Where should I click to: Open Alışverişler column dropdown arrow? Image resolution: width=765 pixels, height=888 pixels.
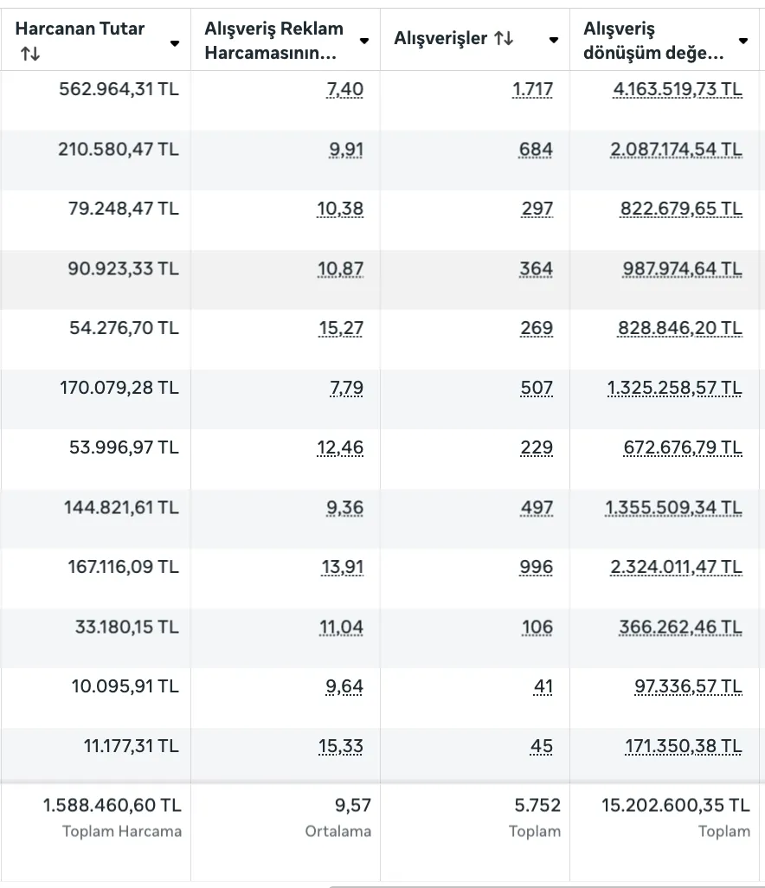point(554,40)
